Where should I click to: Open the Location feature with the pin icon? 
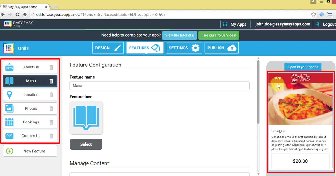9,95
